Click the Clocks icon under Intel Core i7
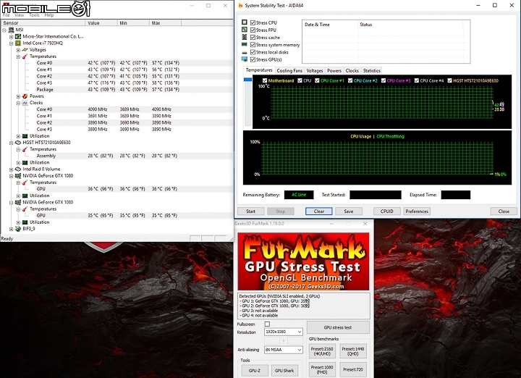This screenshot has height=378, width=521. click(x=25, y=103)
